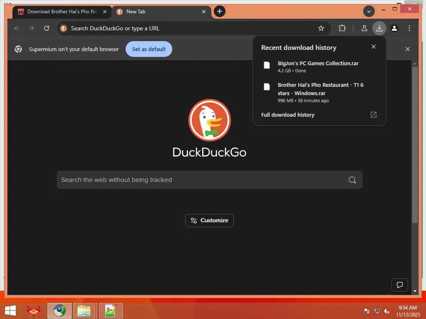Viewport: 426px width, 319px height.
Task: Switch to Download Brother Hai's Pho tab
Action: click(x=62, y=12)
